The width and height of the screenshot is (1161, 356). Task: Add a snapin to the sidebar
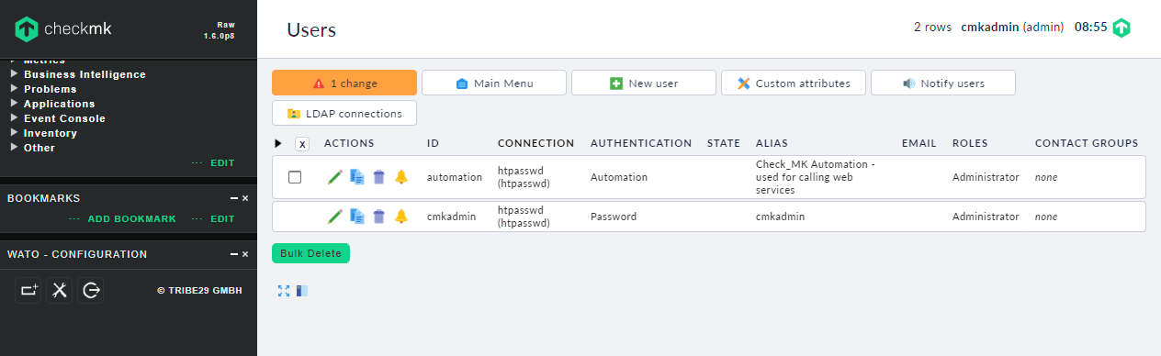[x=29, y=290]
